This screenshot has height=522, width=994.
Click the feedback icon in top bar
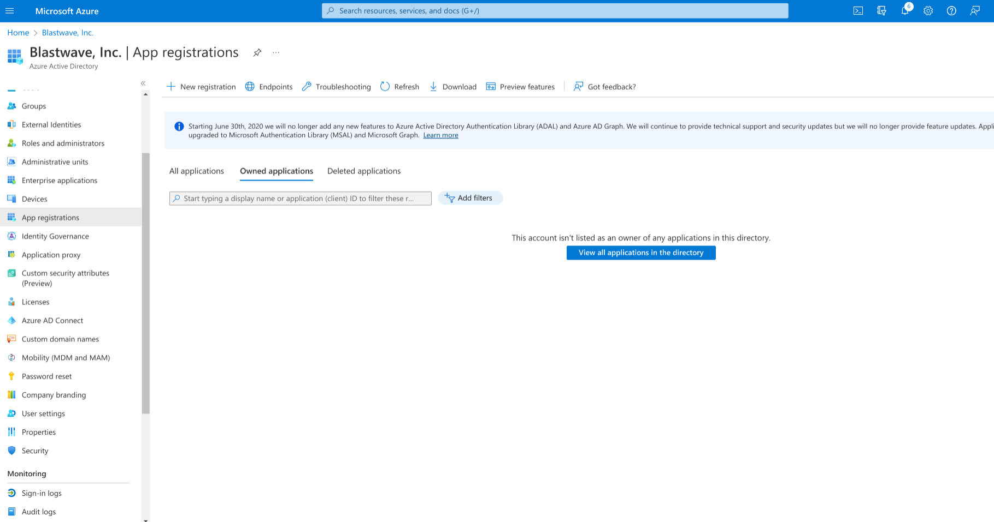coord(975,11)
